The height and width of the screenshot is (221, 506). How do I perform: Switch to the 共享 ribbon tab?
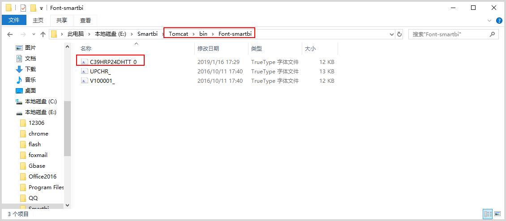tap(62, 20)
